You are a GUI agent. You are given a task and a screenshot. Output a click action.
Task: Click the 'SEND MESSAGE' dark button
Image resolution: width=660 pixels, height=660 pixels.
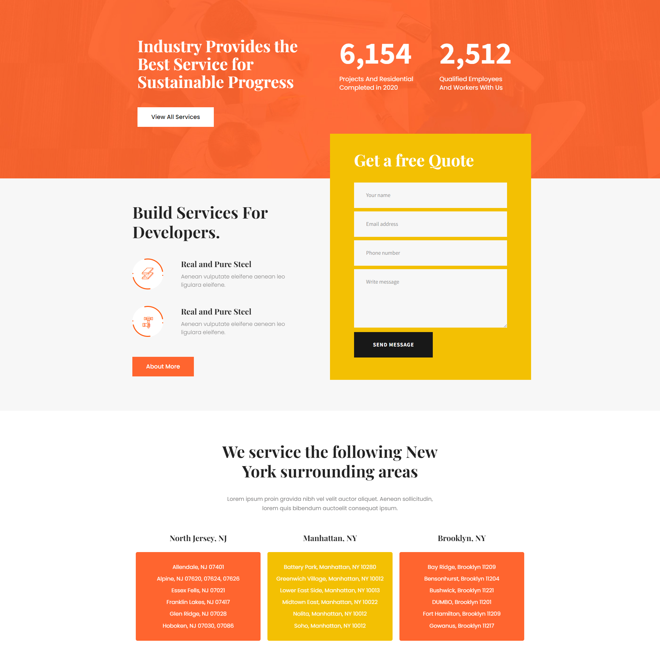click(394, 344)
